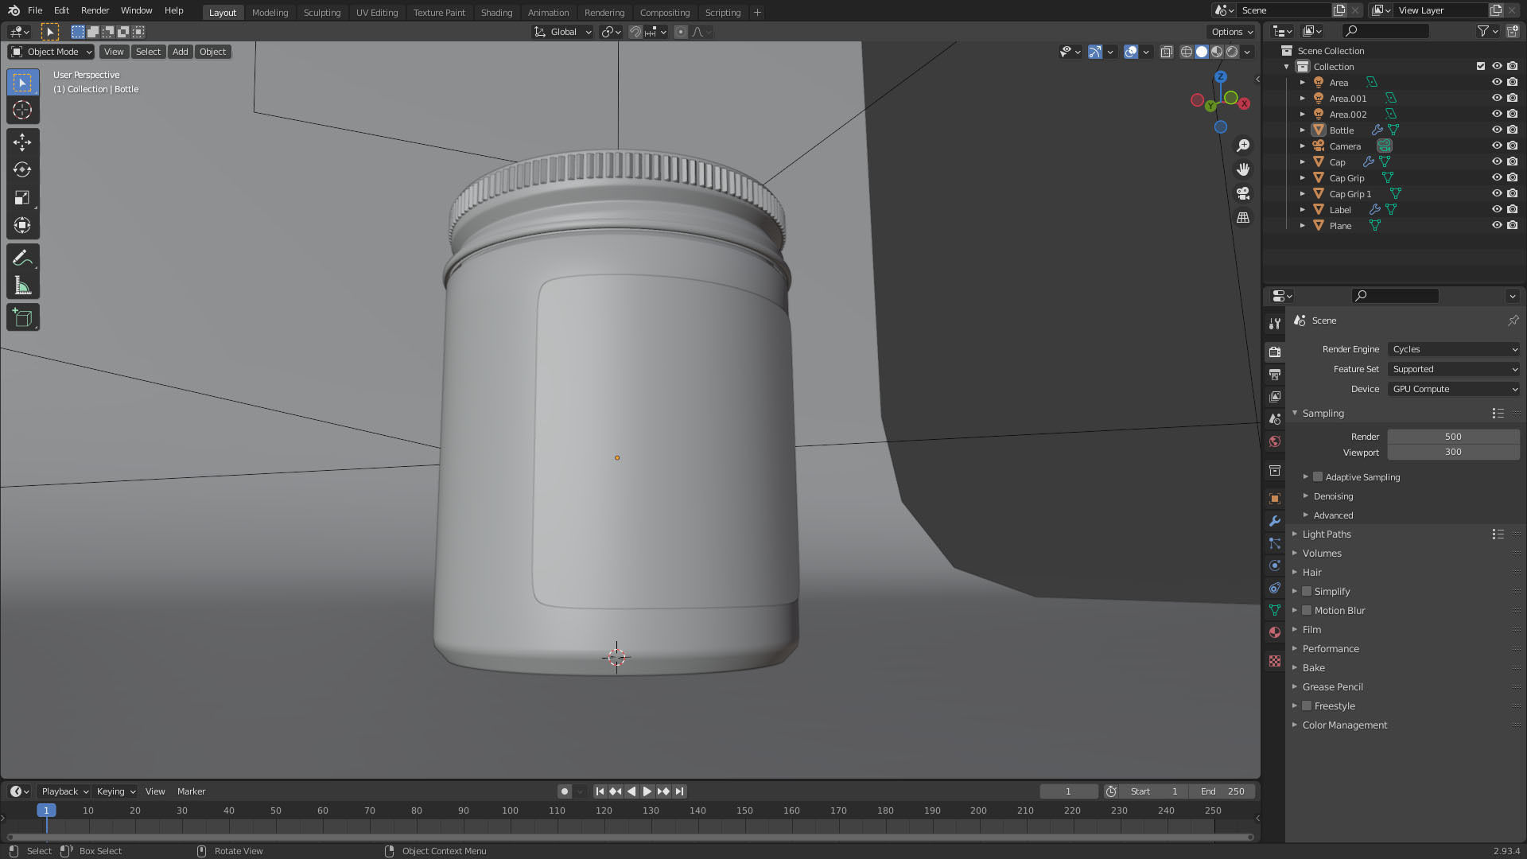The image size is (1527, 859).
Task: Hide the Bottle object in outliner
Action: 1496,130
